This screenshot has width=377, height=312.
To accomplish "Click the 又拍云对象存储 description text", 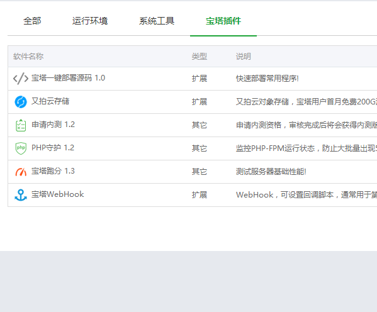I will 307,102.
